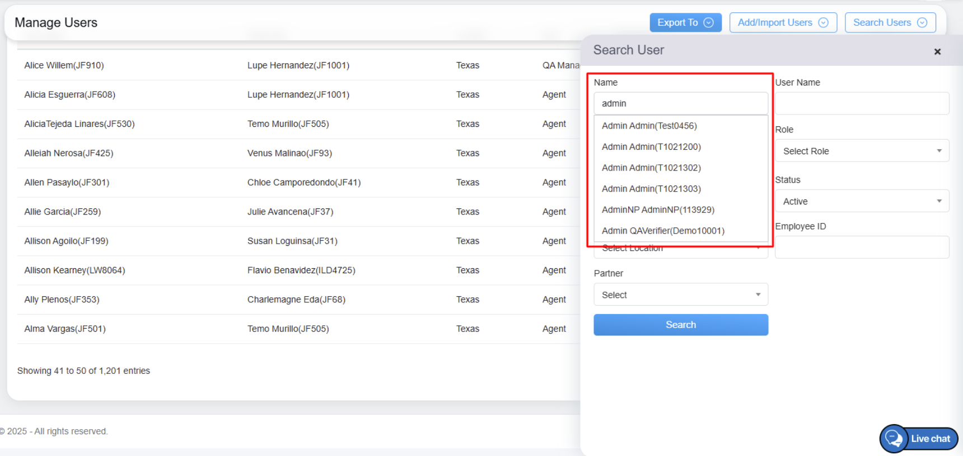
Task: Expand the Status dropdown showing Active
Action: pos(862,201)
